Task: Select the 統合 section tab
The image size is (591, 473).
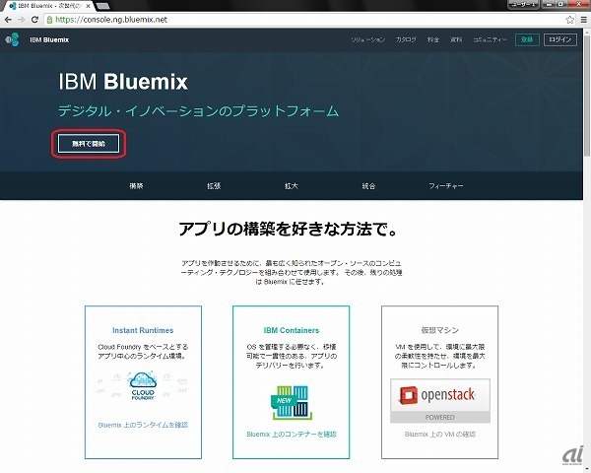Action: [x=368, y=186]
